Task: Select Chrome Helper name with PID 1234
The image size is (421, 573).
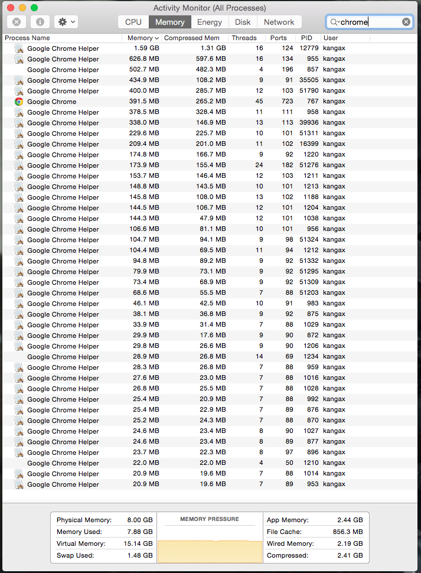Action: [x=63, y=357]
